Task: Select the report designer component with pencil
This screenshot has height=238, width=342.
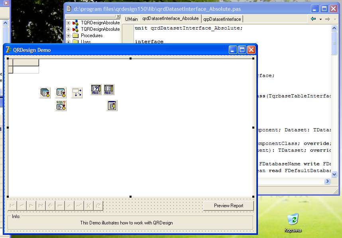Action: coord(112,105)
